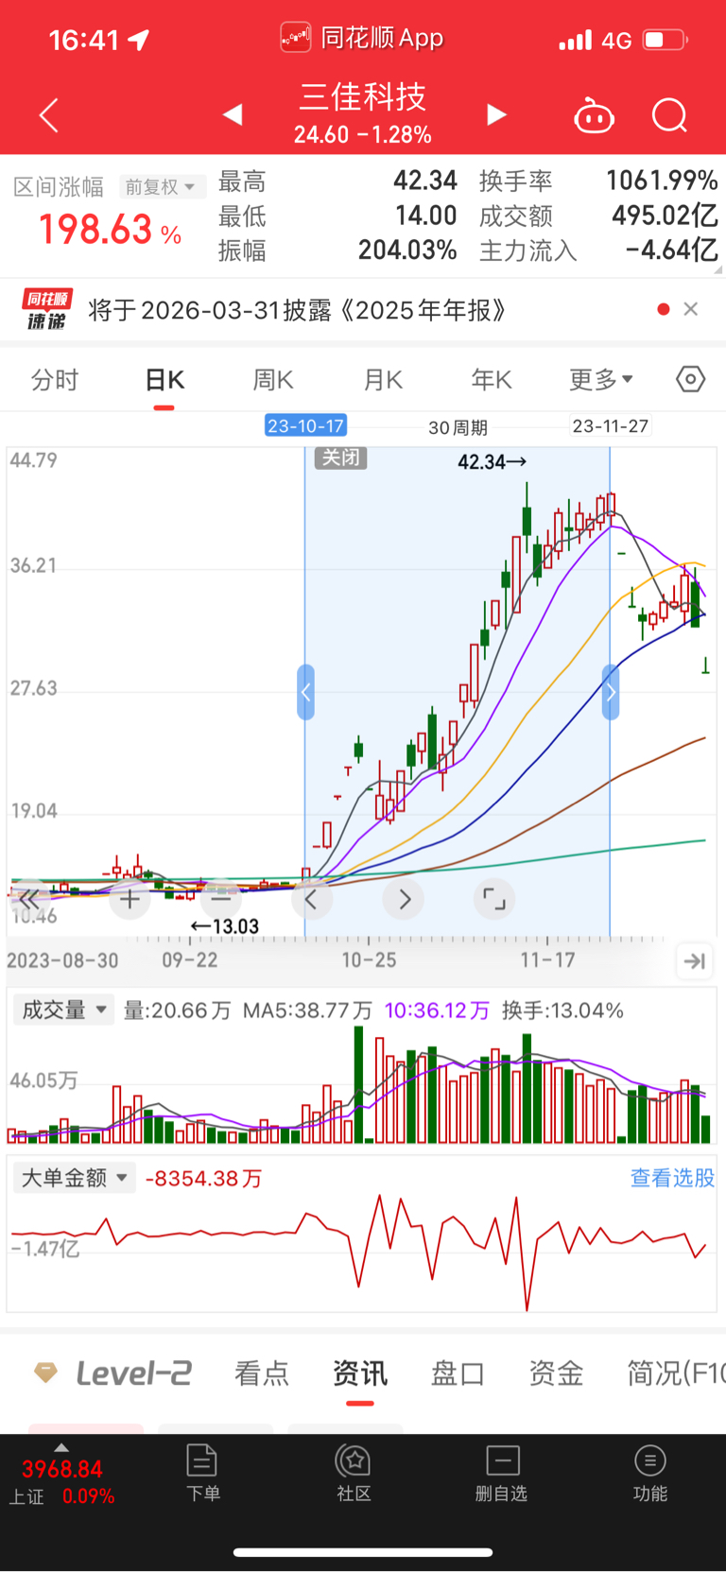Select the 年K tab
The height and width of the screenshot is (1572, 726).
click(492, 380)
